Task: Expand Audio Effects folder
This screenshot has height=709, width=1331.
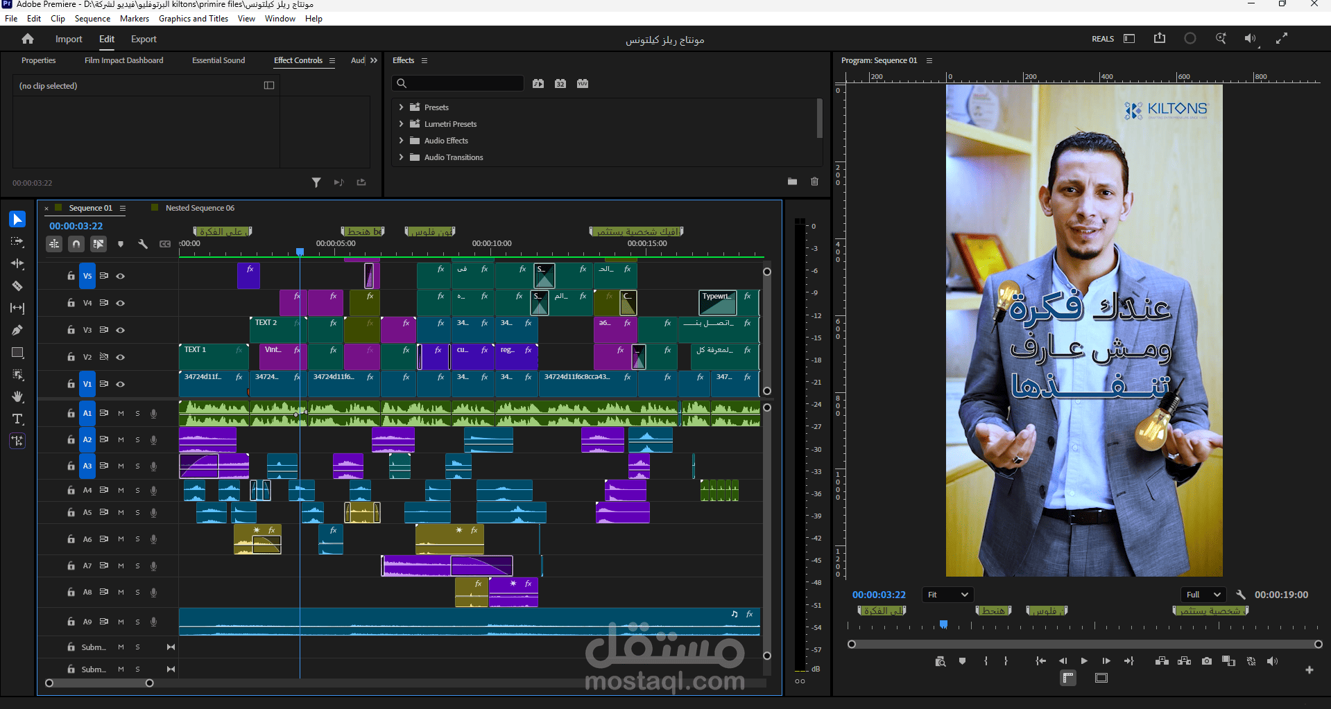Action: [x=401, y=140]
